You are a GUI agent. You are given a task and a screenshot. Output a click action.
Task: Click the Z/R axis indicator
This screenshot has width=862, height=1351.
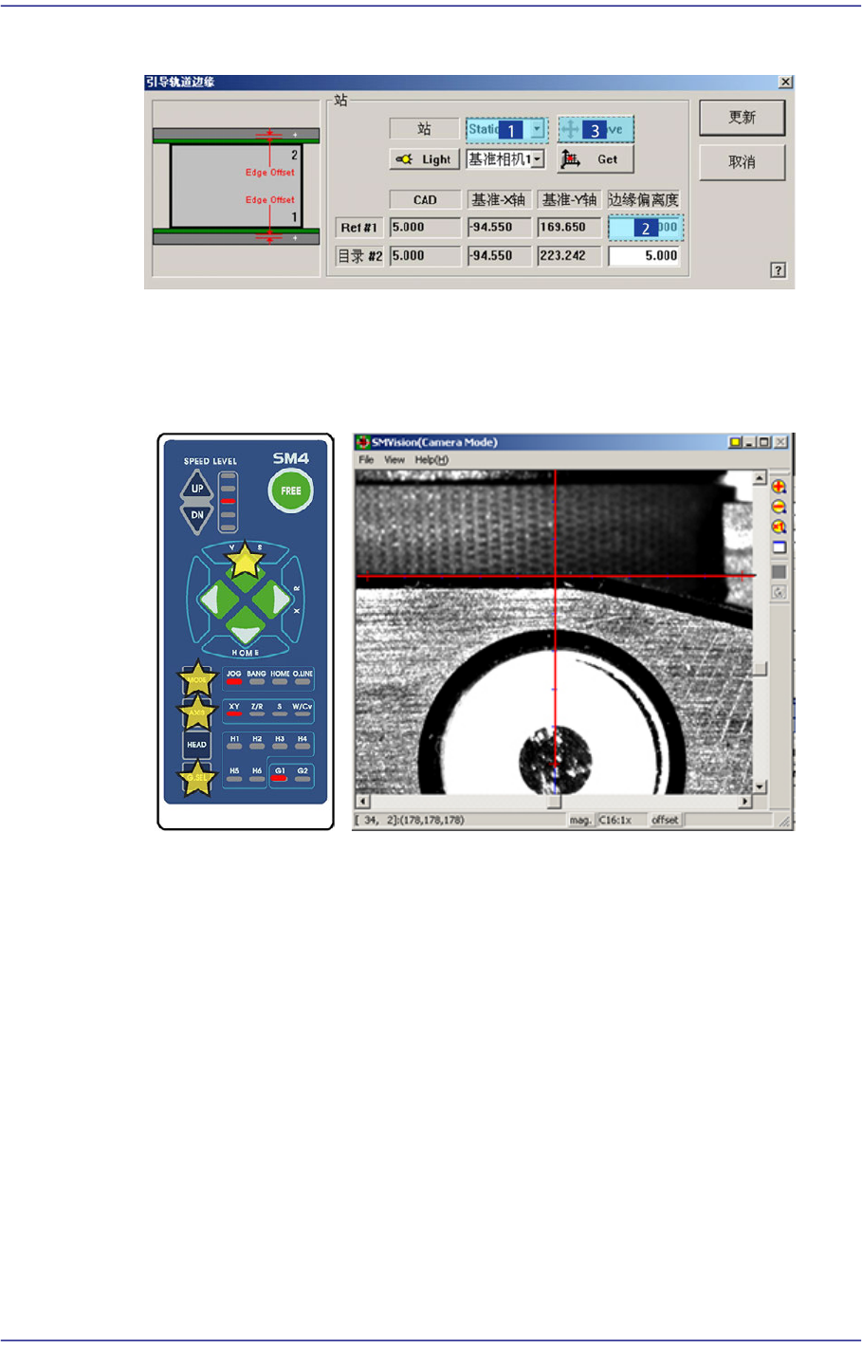point(257,710)
